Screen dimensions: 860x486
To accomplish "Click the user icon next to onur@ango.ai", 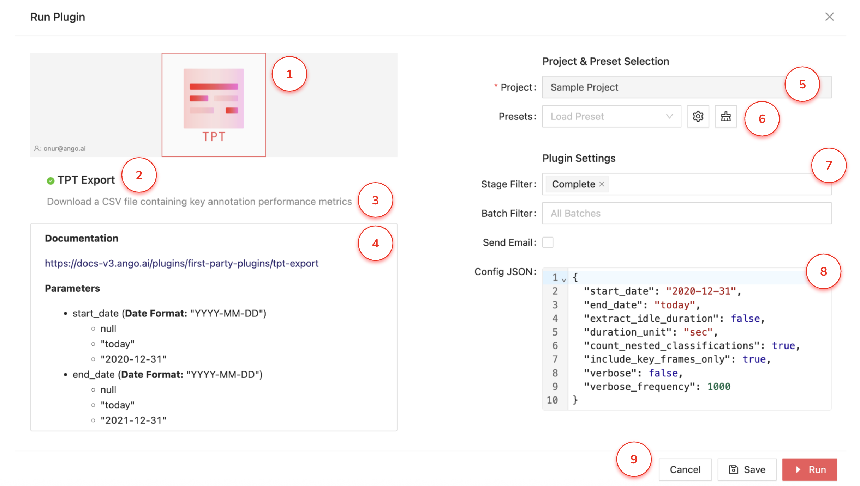I will pos(36,148).
